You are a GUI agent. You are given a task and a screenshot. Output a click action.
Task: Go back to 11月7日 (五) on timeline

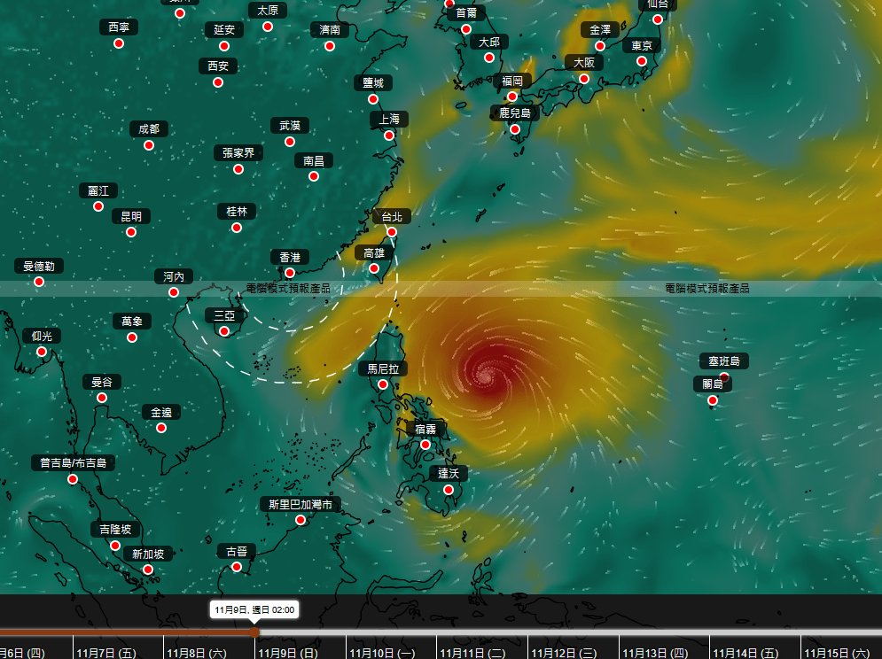click(x=106, y=653)
